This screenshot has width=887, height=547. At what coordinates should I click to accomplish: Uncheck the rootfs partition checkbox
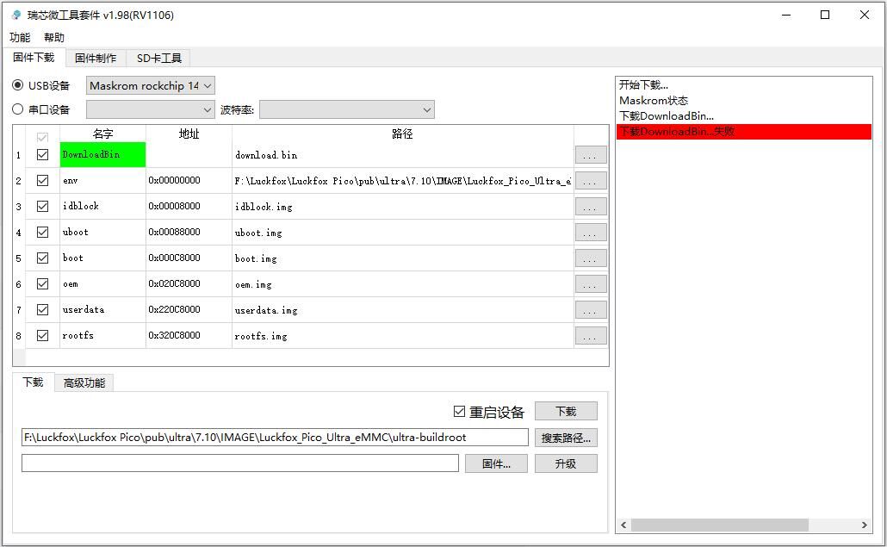click(42, 336)
